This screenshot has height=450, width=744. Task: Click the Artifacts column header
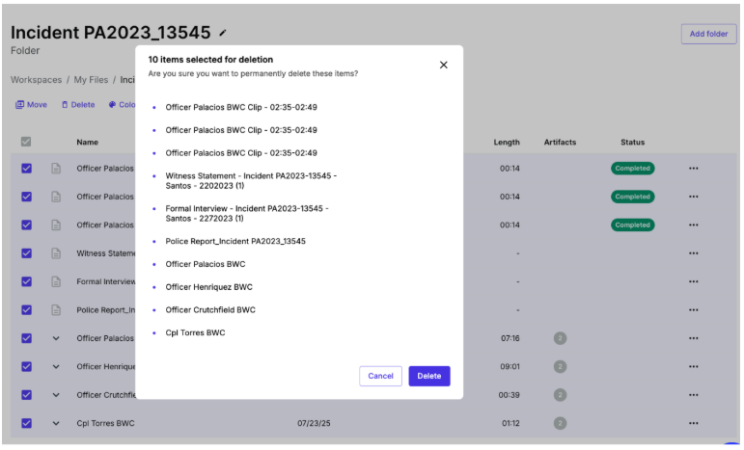click(560, 142)
